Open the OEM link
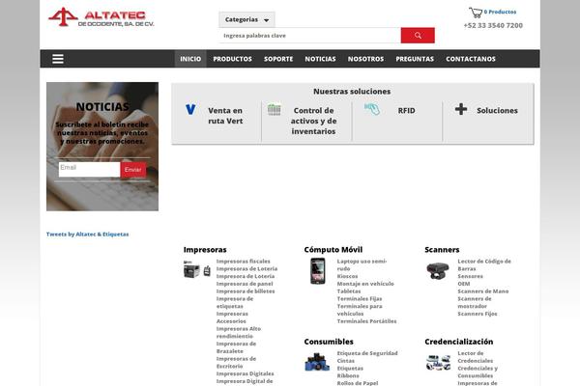 point(463,284)
